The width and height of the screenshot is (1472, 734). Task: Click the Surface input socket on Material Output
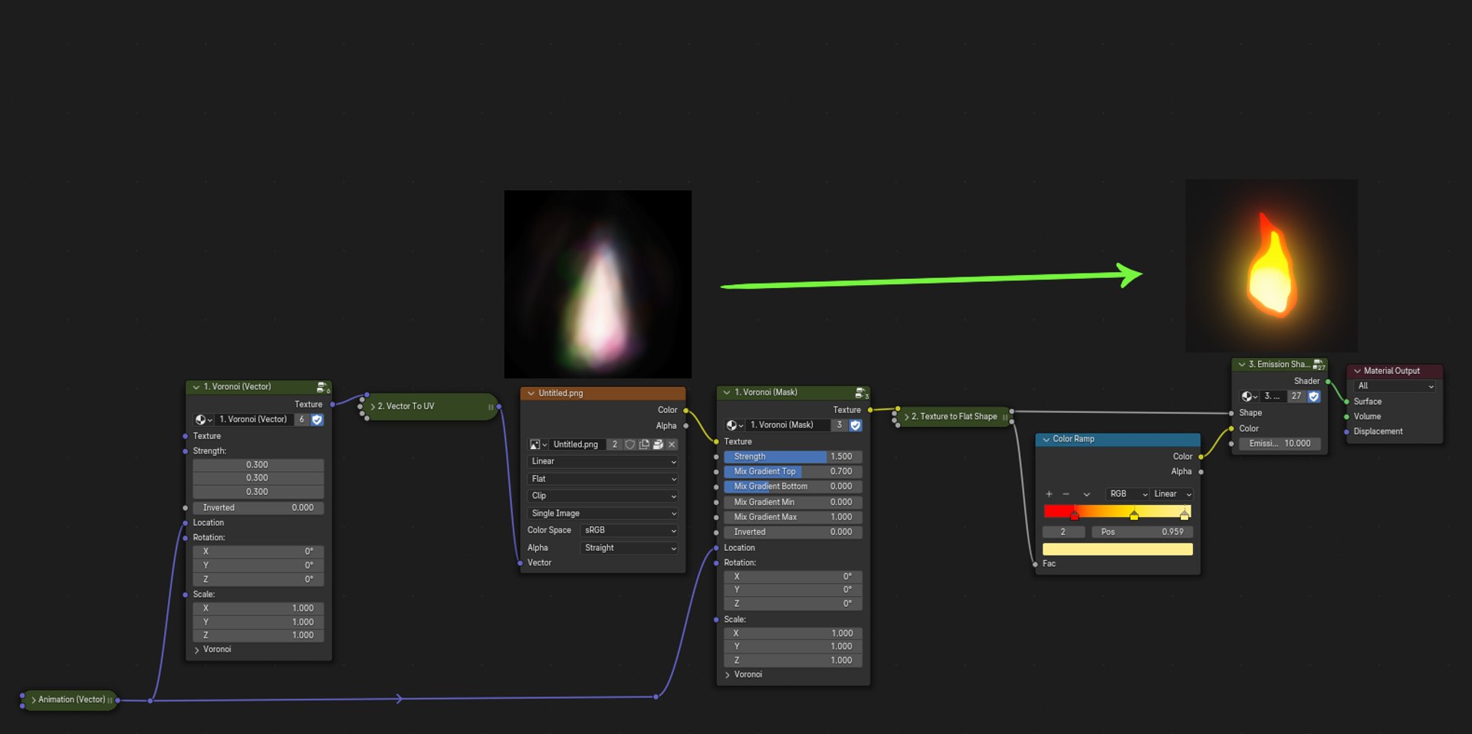(x=1347, y=401)
